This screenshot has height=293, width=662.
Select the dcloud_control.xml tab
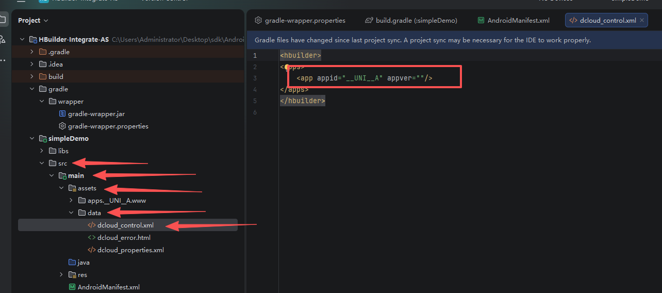point(606,21)
